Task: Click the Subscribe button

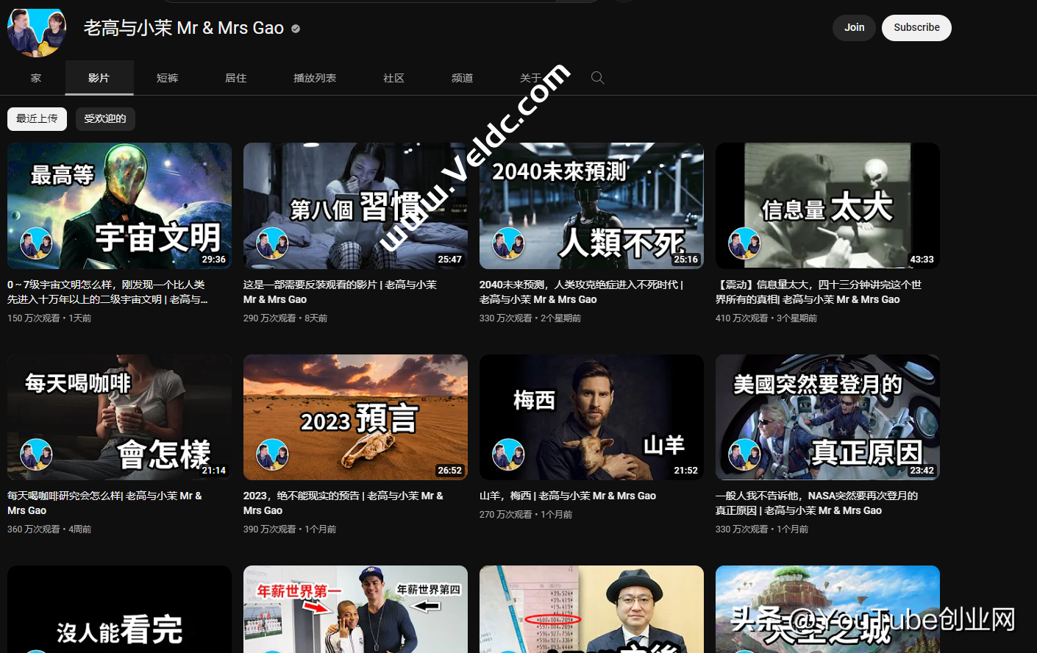Action: coord(916,28)
